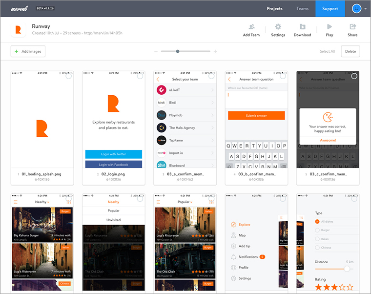Click the uLikeIT team logo icon
371x294 pixels.
click(162, 90)
